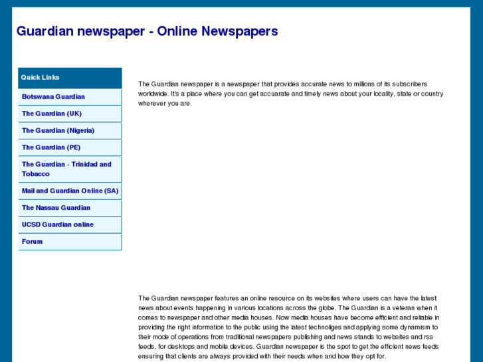Open The Nassau Guardian link
The height and width of the screenshot is (362, 483).
[70, 208]
